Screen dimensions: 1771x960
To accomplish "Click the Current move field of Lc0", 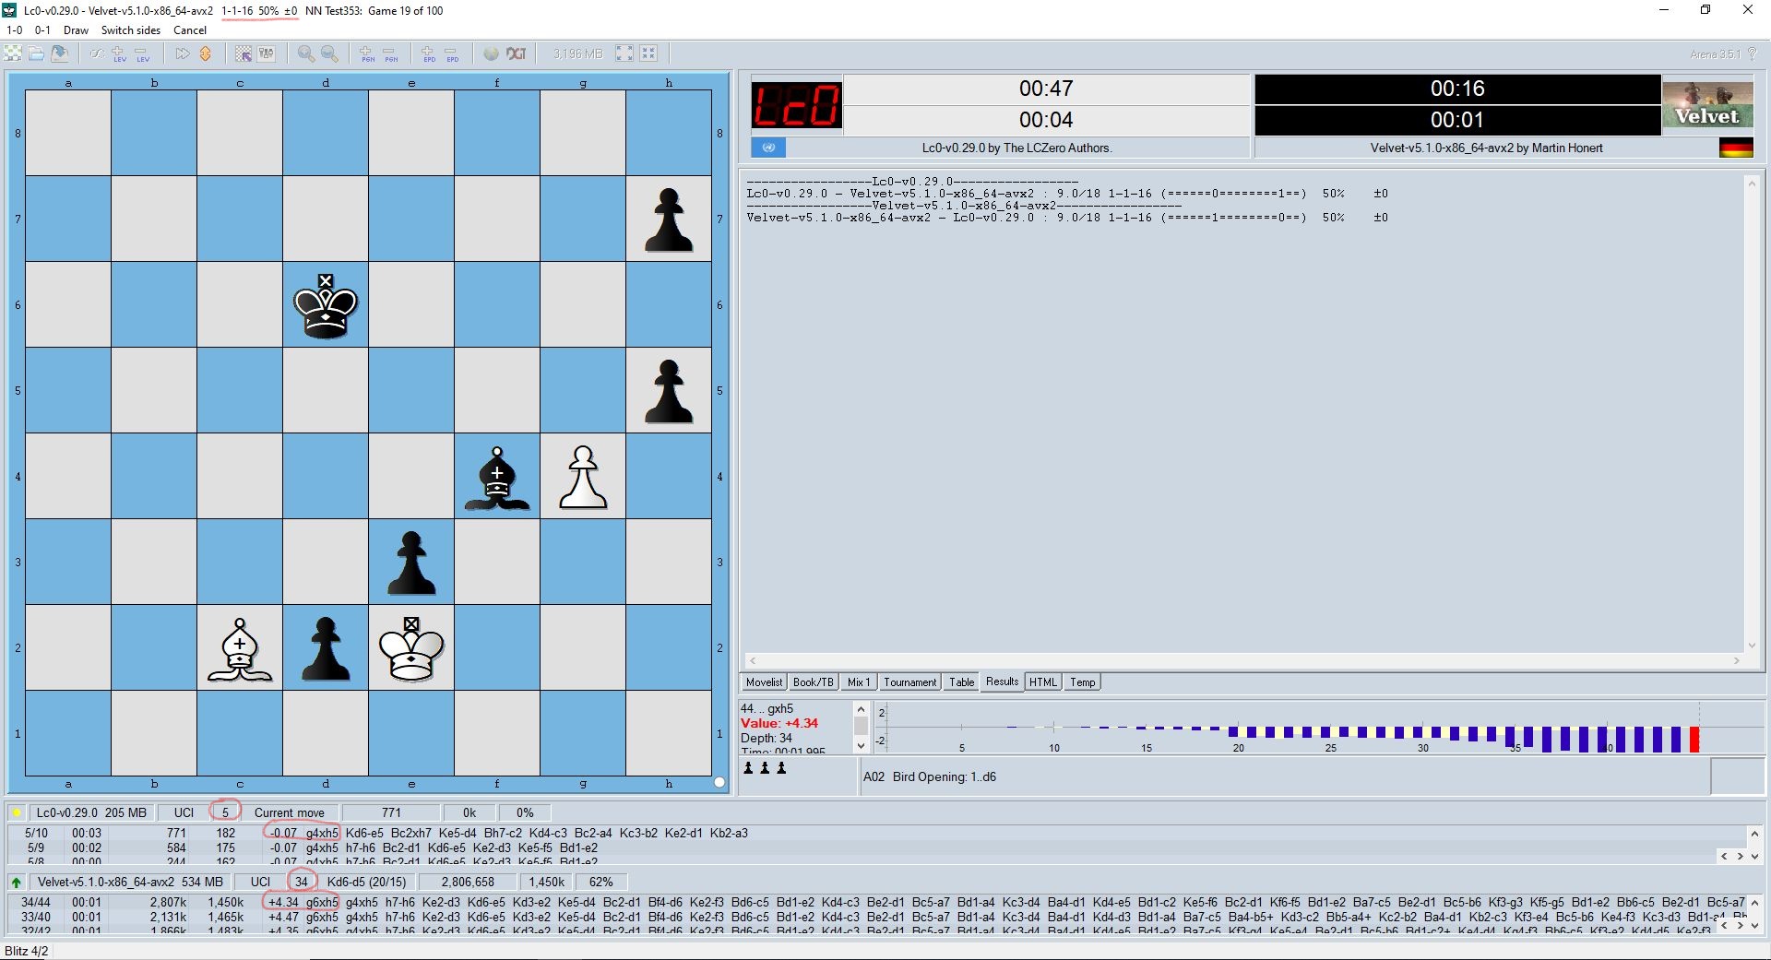I will pos(290,812).
